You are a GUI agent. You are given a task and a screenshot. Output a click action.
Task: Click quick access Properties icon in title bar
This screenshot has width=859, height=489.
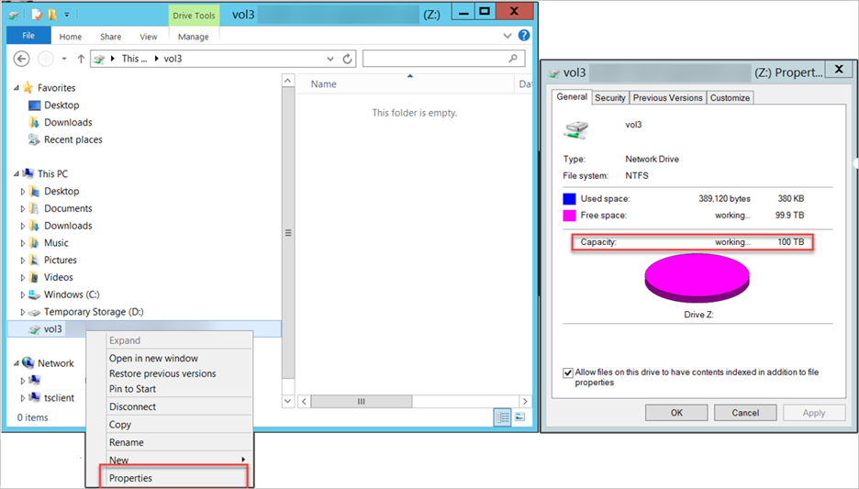tap(37, 15)
